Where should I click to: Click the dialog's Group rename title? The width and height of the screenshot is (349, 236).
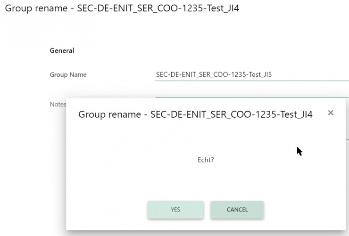195,114
